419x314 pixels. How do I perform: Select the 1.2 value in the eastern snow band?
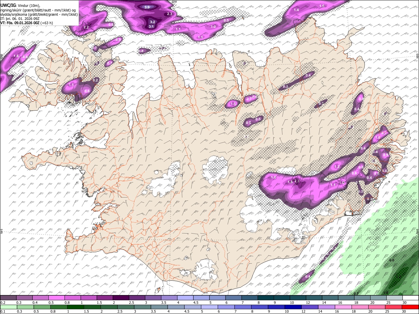tap(337, 167)
